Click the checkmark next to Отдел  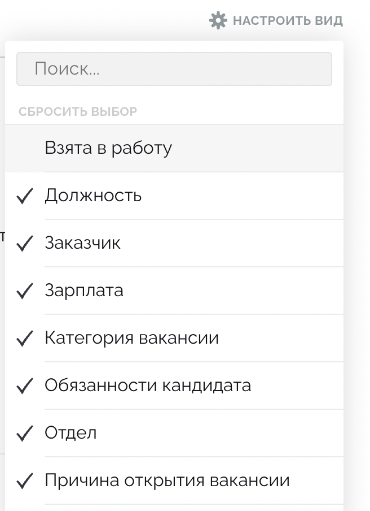pyautogui.click(x=25, y=433)
